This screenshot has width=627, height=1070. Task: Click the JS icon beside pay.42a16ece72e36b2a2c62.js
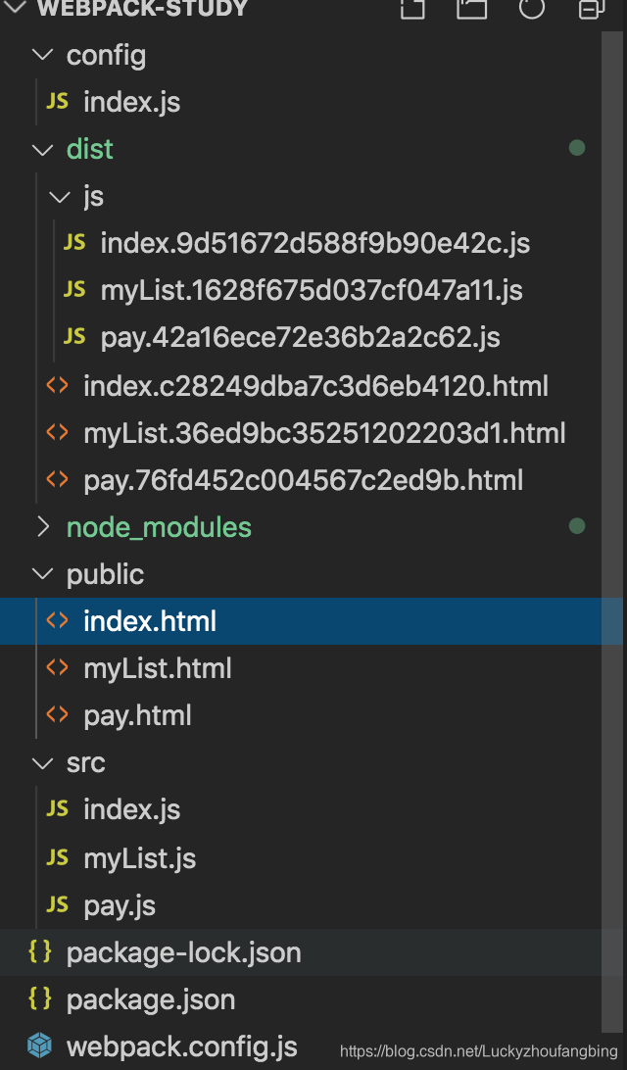coord(74,336)
